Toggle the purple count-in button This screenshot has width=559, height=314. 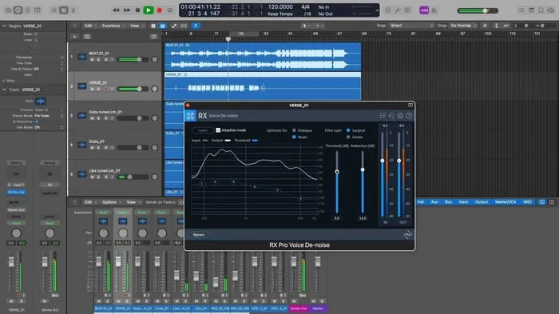[424, 10]
